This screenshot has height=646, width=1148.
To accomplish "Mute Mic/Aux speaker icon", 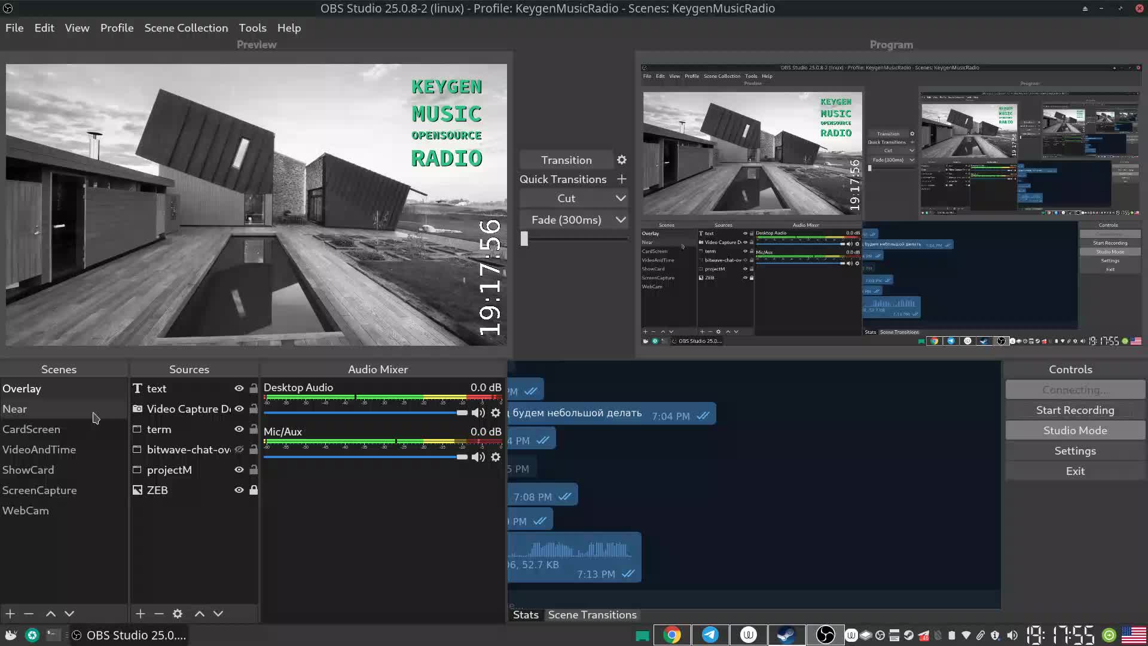I will pyautogui.click(x=478, y=457).
